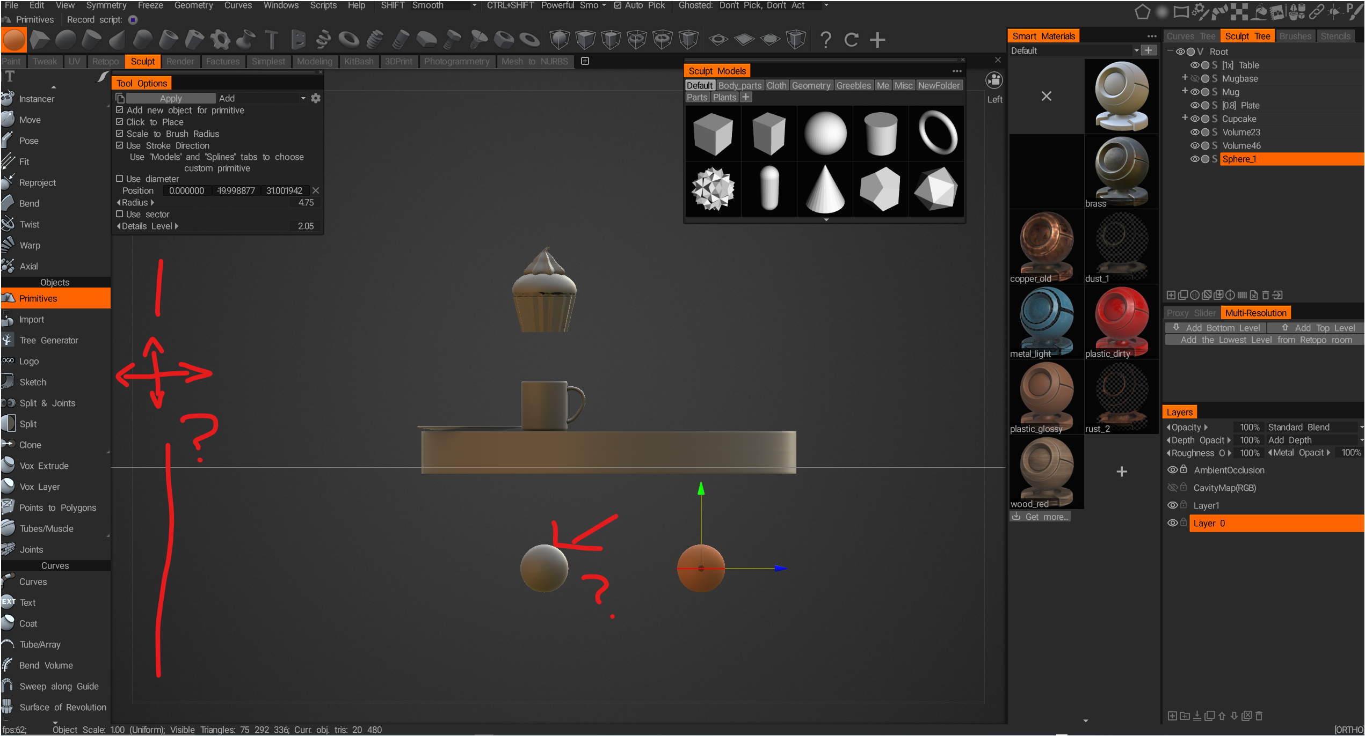Pick the spiral spring primitive icon
1365x736 pixels.
323,40
